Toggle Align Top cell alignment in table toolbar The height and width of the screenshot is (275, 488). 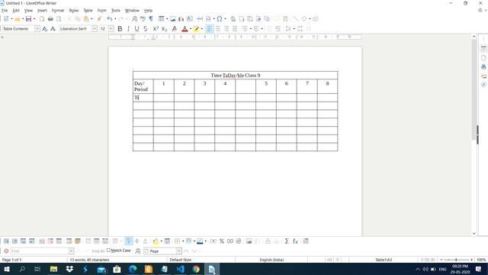(128, 241)
